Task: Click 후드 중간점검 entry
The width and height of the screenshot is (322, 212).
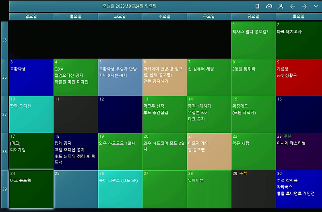Action: tap(156, 113)
